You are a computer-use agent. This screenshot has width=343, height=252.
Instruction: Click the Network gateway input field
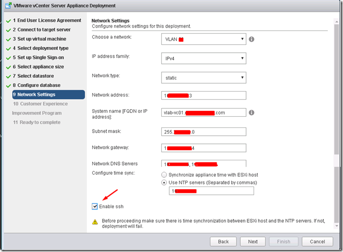203,148
